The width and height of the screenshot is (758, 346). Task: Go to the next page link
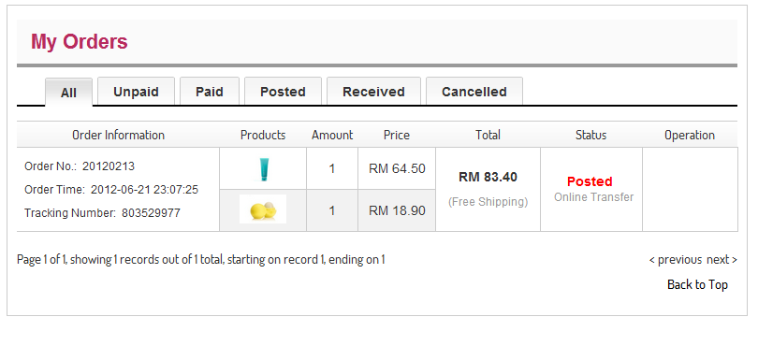(x=722, y=260)
